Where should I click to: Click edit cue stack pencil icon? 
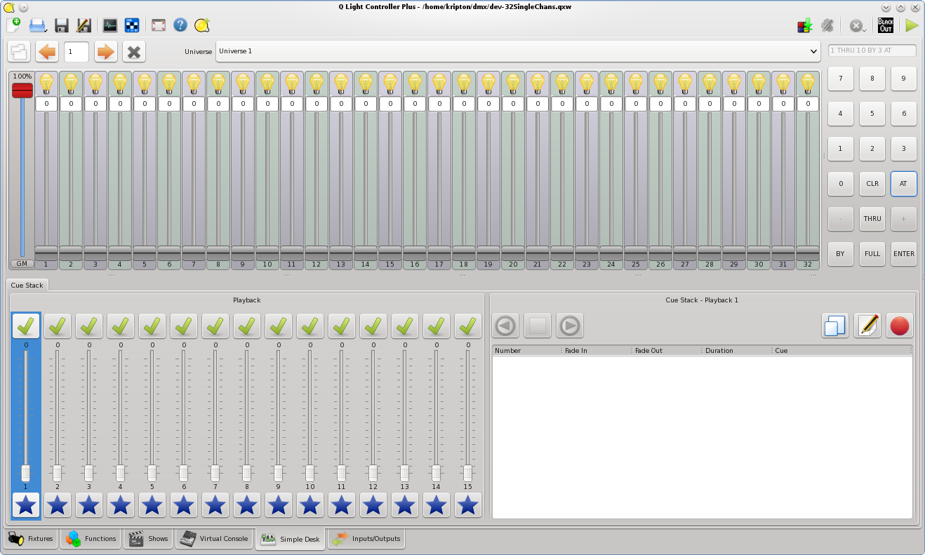(867, 326)
